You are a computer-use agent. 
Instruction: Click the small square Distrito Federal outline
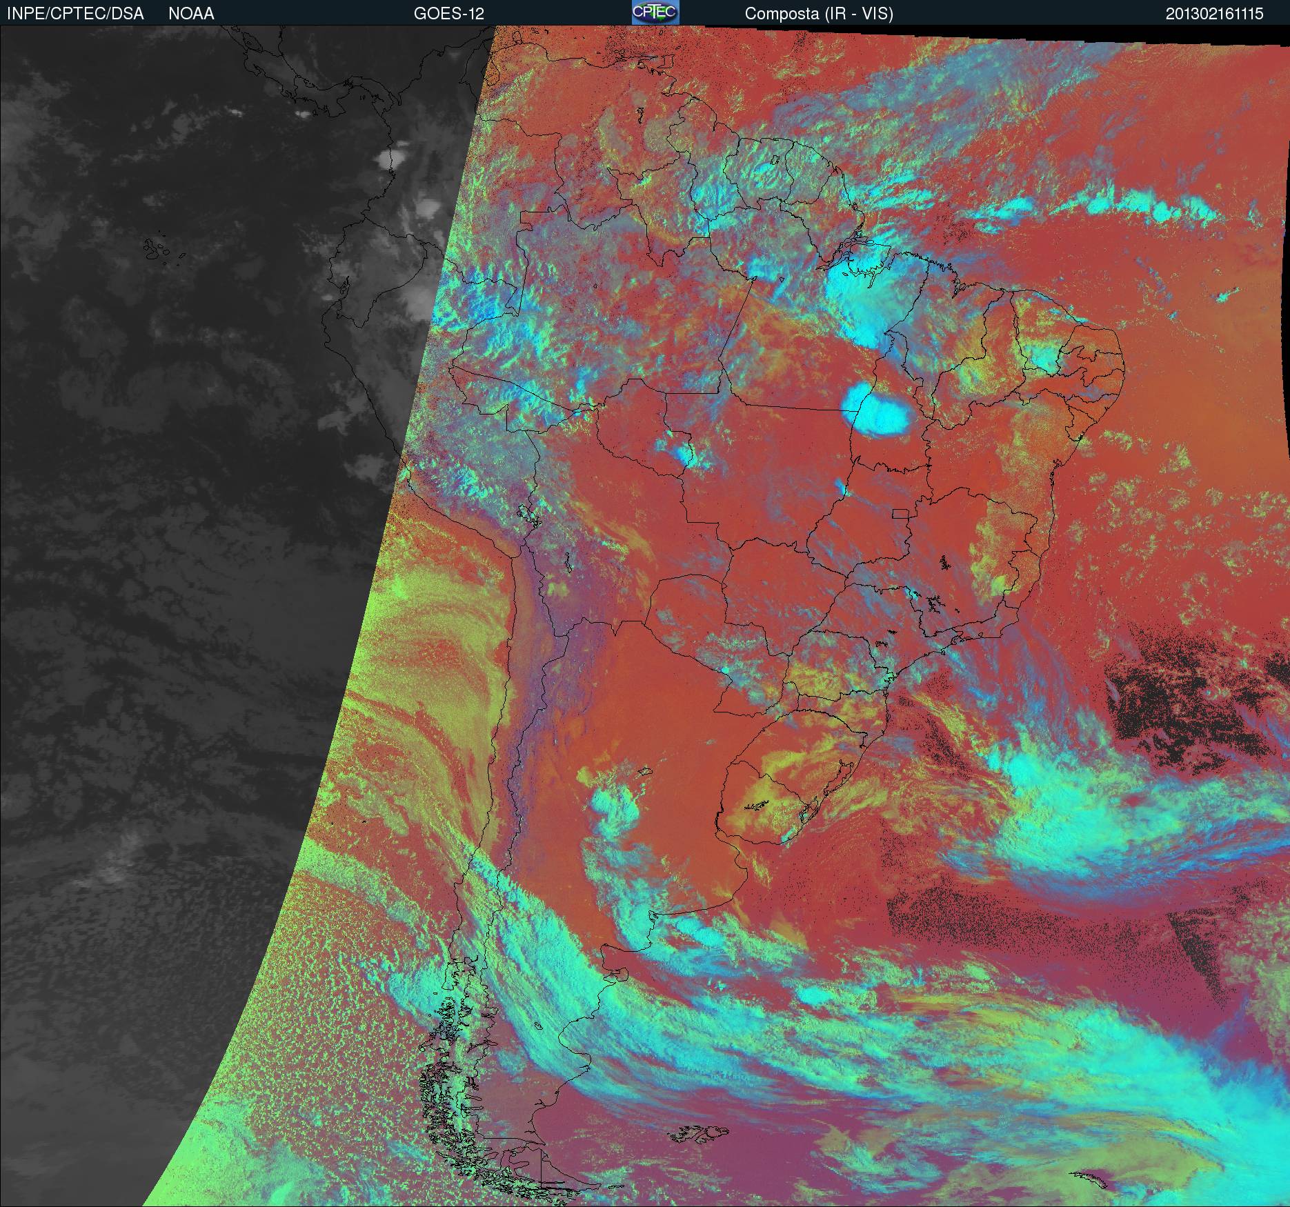(900, 512)
